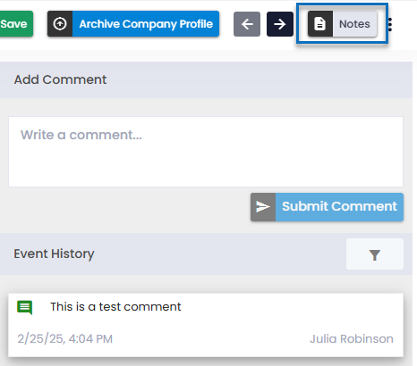Open the Notes panel label
The height and width of the screenshot is (366, 417).
coord(354,24)
